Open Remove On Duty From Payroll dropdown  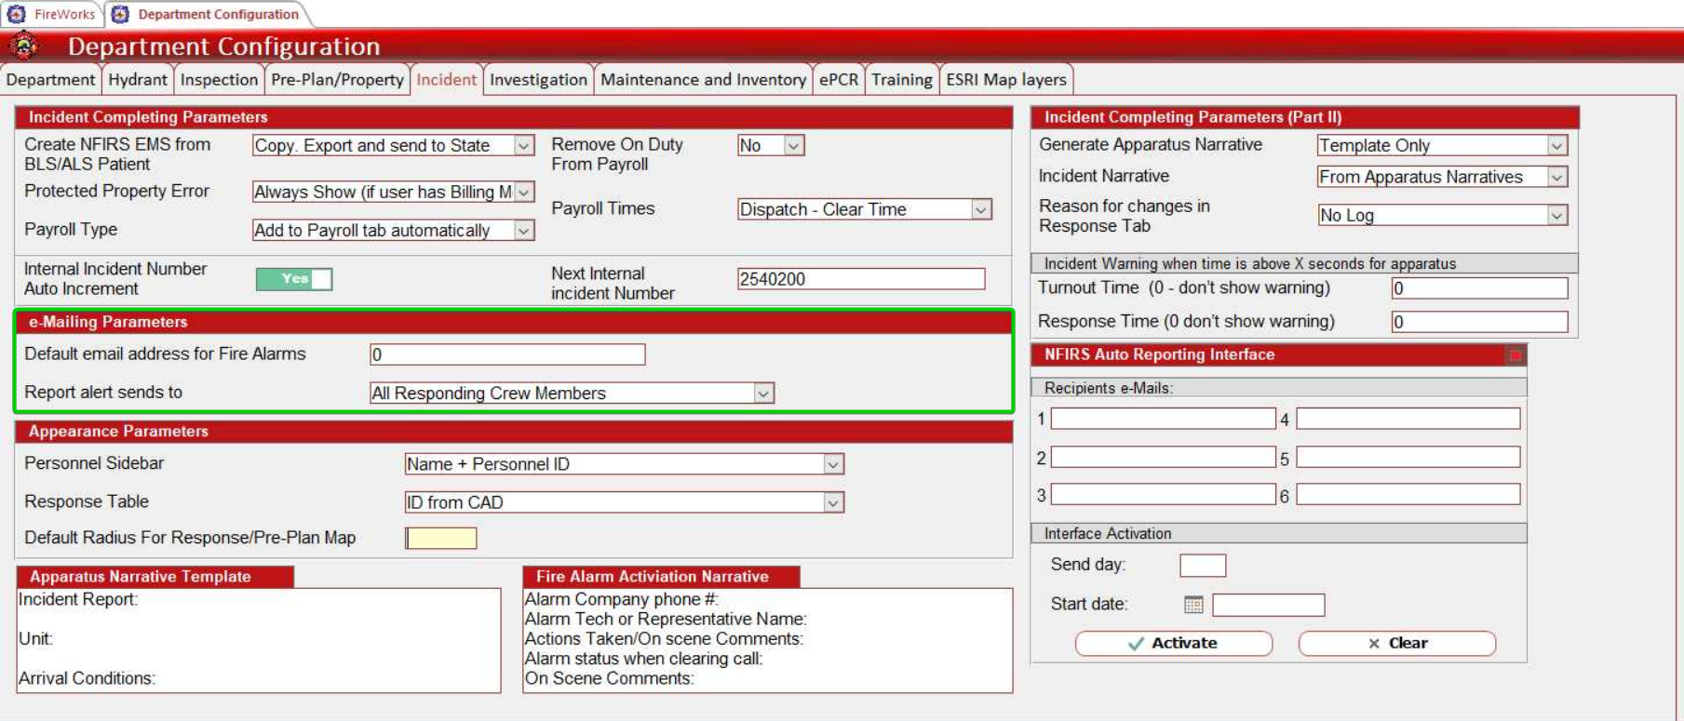[793, 146]
